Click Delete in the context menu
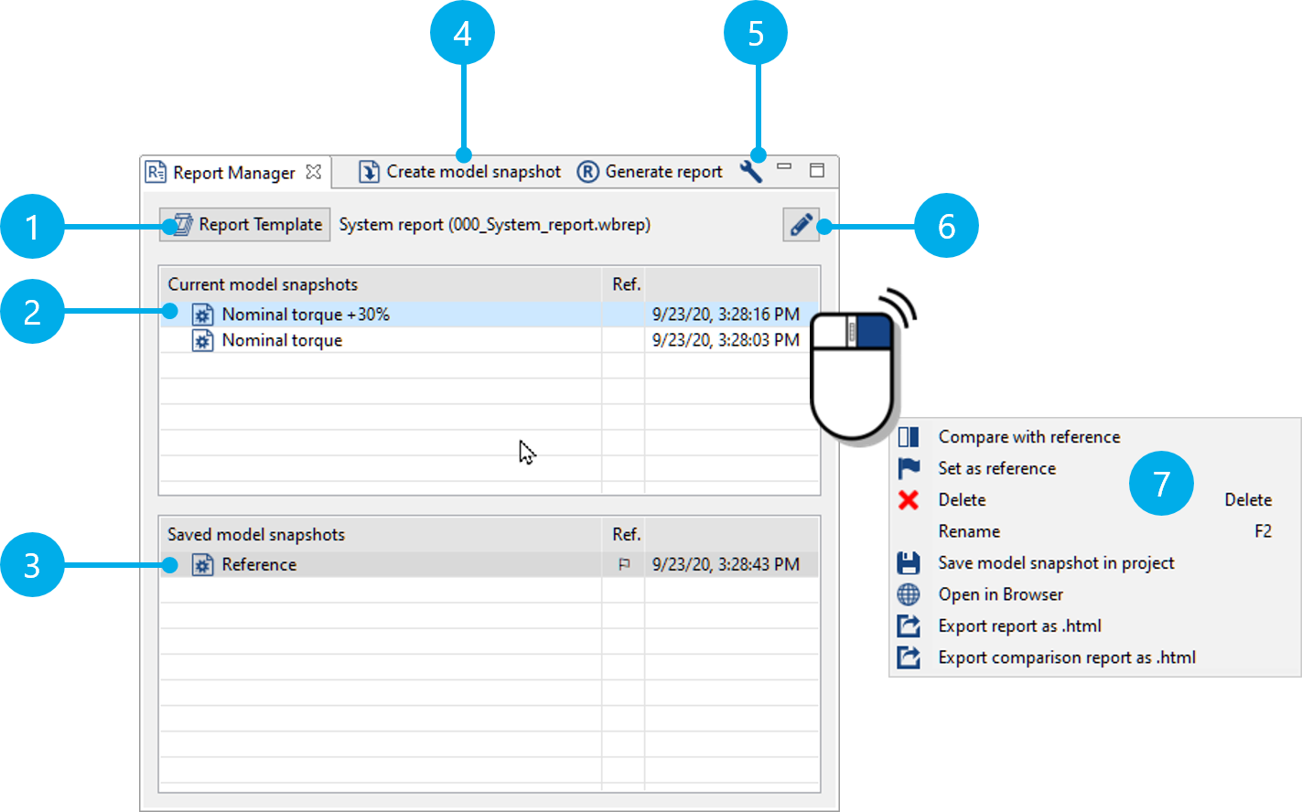 click(962, 500)
